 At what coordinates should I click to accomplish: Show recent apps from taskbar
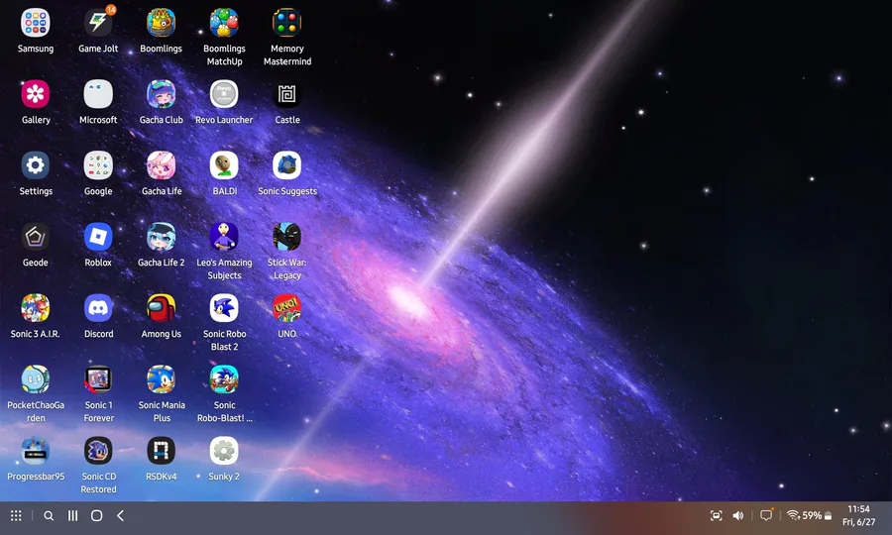pyautogui.click(x=72, y=515)
